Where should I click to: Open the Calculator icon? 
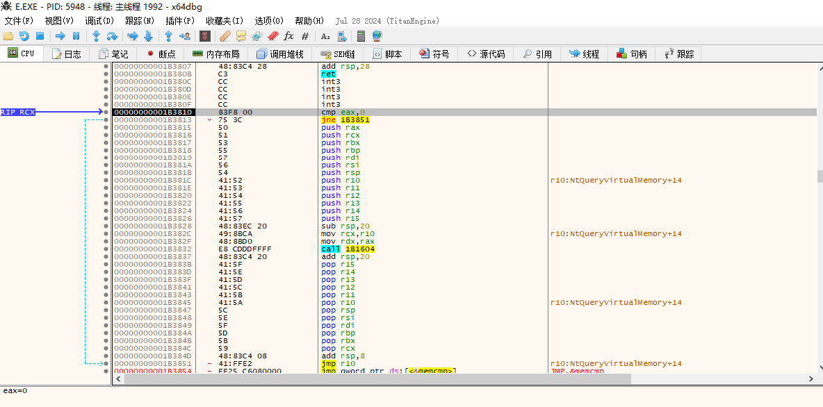[x=361, y=36]
